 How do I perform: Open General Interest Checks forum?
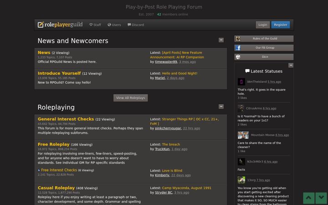pos(66,119)
